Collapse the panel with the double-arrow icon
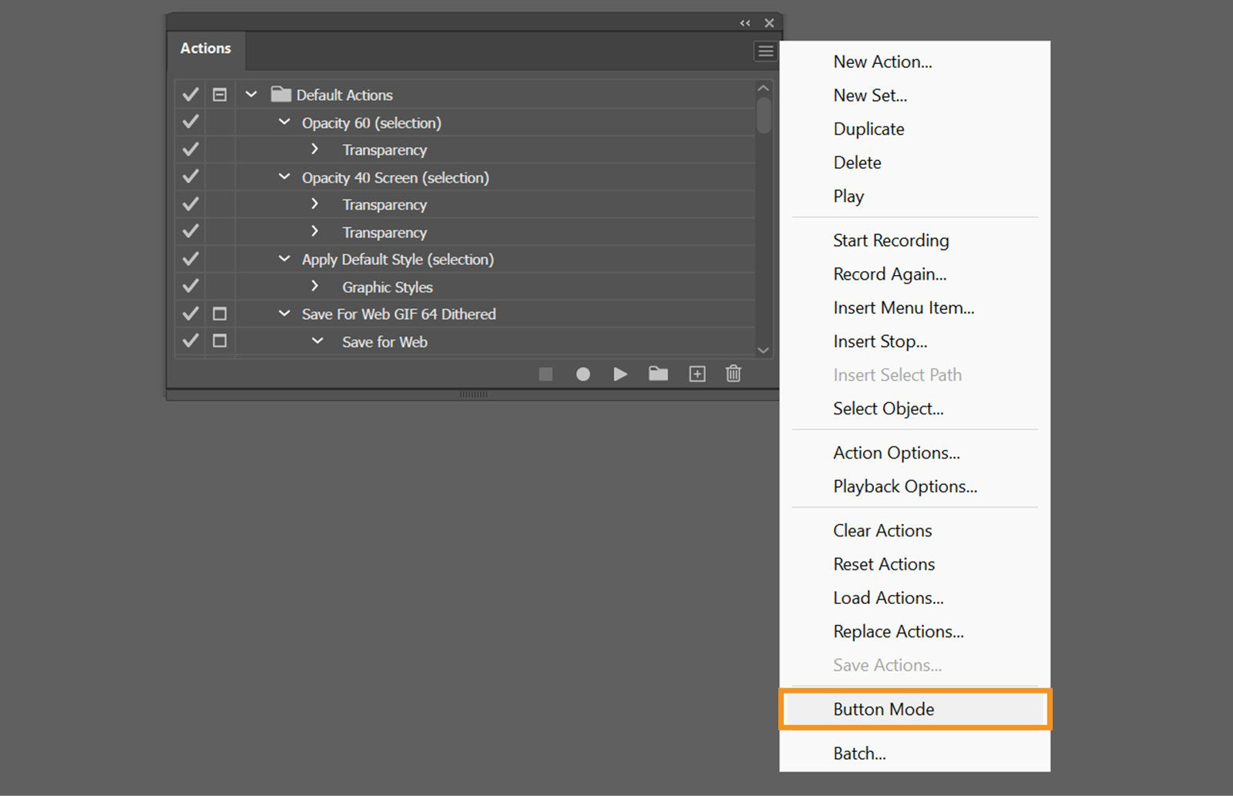Screen dimensions: 1233x796 (744, 22)
